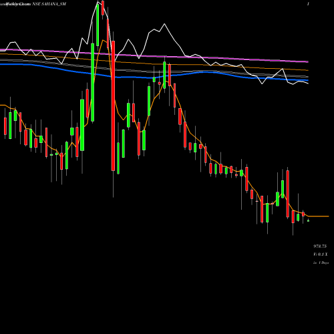Screen dimensions: 334x334
Task: Click the tallest red candlestick body
Action: pos(113,106)
